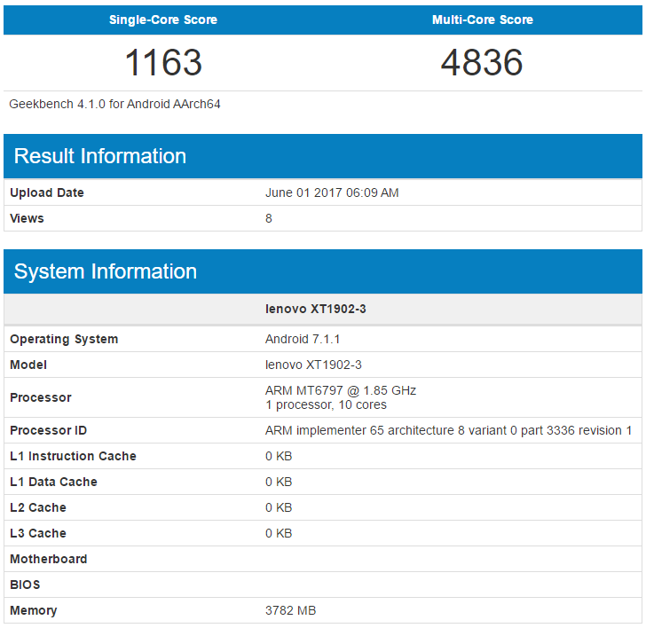This screenshot has height=628, width=646.
Task: Click the Memory row label
Action: click(34, 610)
